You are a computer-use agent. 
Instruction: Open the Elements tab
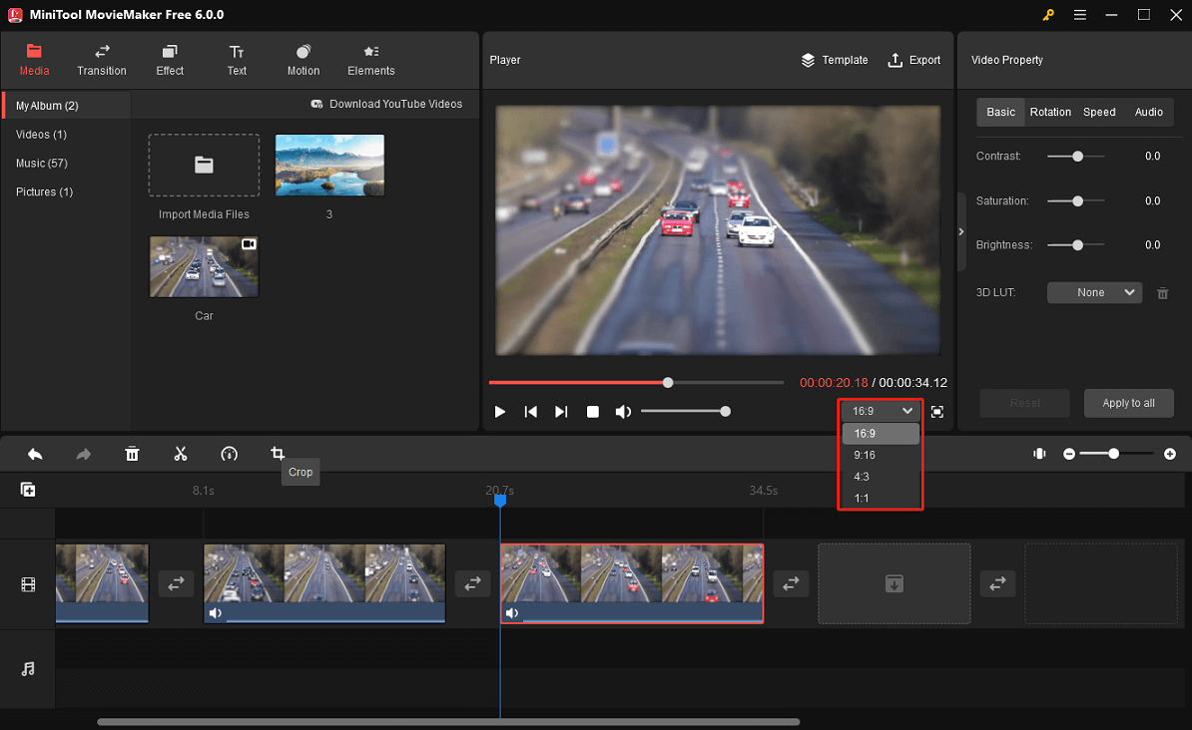pos(371,60)
